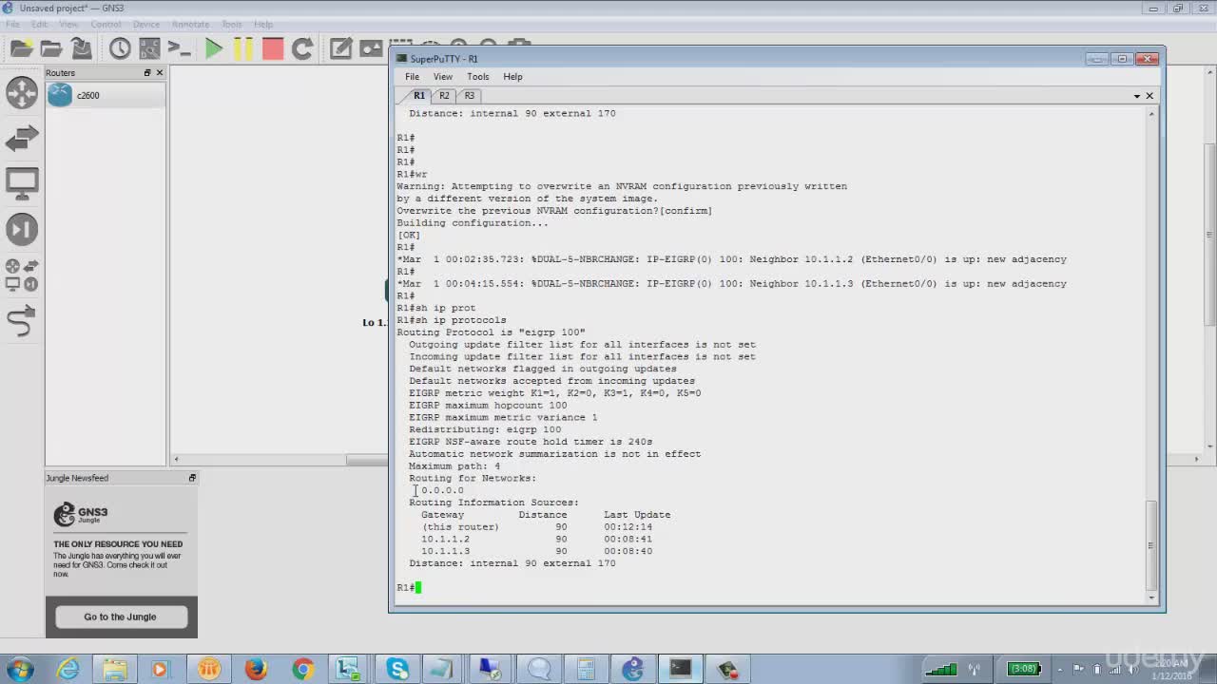The image size is (1217, 684).
Task: Click GNS3 workspace horizontal scroll left arrow
Action: (x=176, y=460)
